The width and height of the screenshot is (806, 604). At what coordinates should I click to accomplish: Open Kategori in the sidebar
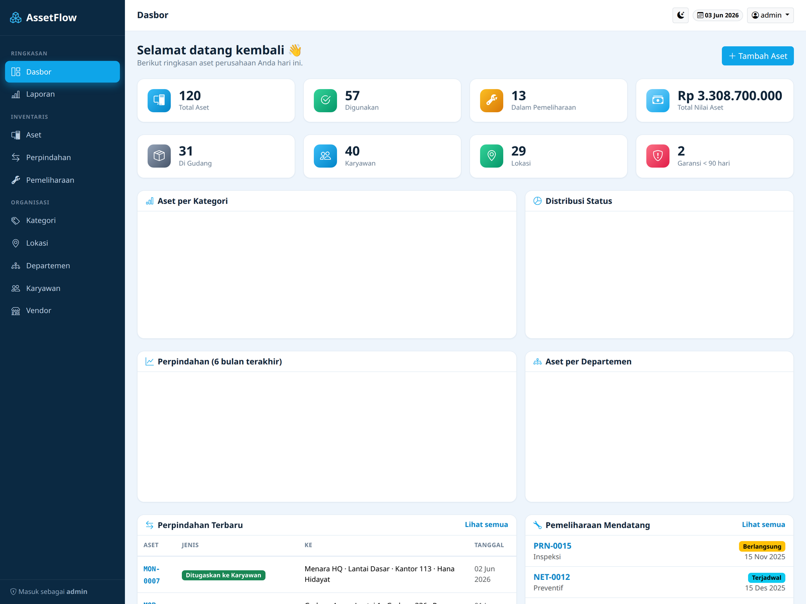[x=62, y=220]
